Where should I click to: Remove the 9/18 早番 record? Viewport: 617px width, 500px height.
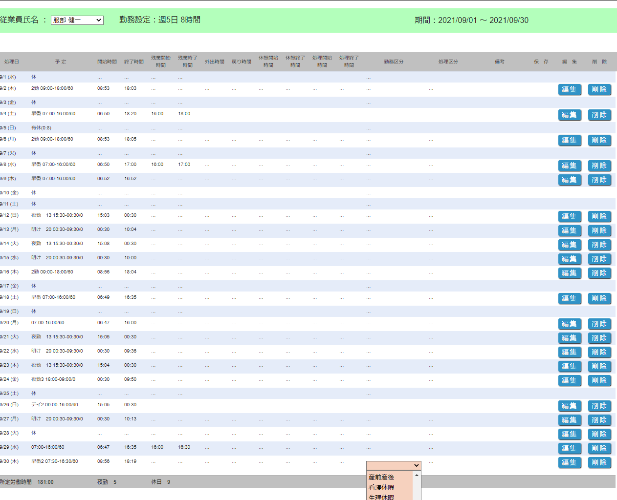click(x=599, y=298)
